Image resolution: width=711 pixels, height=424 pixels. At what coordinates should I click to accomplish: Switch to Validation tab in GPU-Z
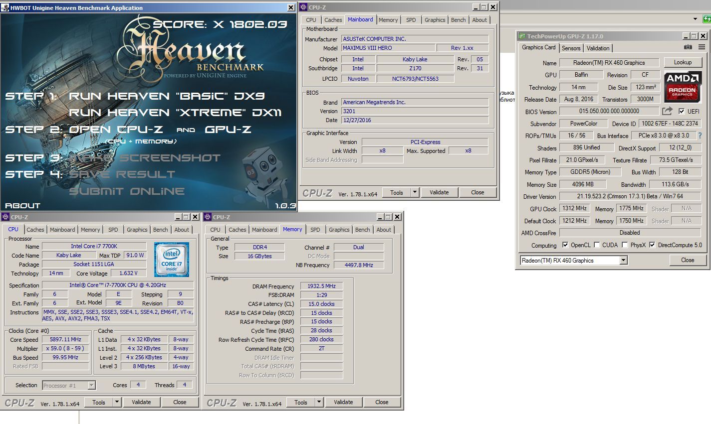click(x=598, y=48)
